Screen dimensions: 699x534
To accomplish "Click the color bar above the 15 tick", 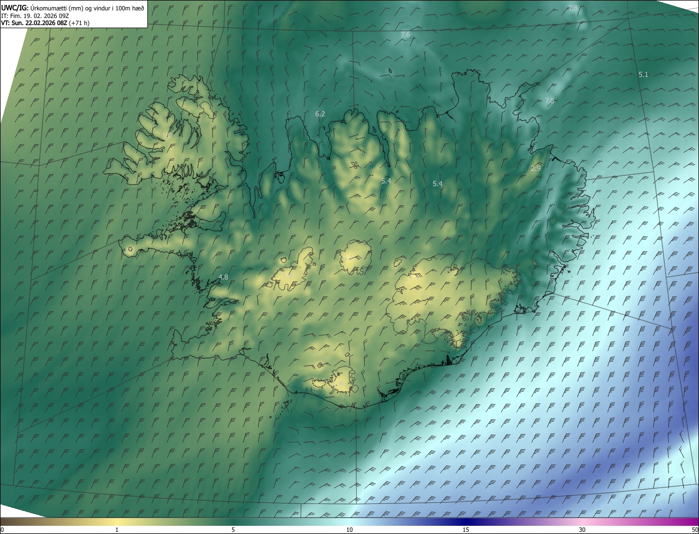I will (x=466, y=521).
